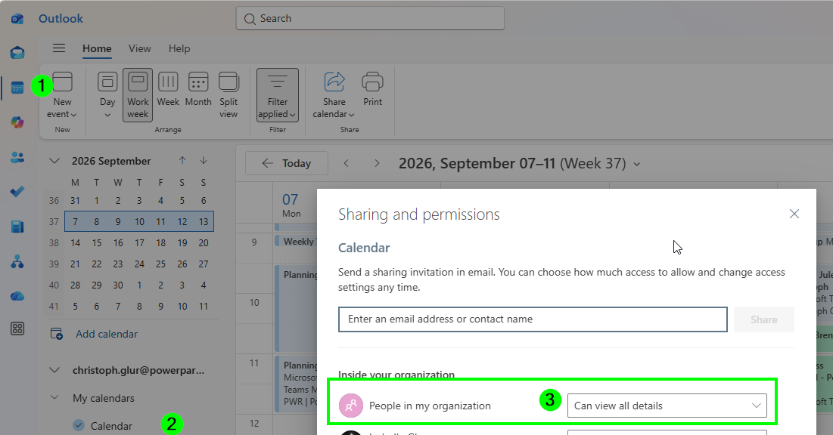The width and height of the screenshot is (833, 435).
Task: Go to the previous week in the calendar
Action: pyautogui.click(x=347, y=163)
